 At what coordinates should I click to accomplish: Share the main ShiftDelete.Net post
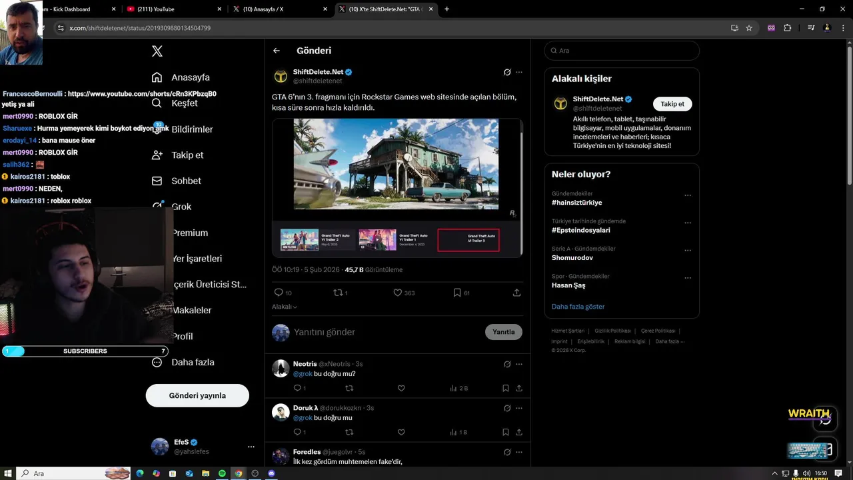(x=516, y=293)
